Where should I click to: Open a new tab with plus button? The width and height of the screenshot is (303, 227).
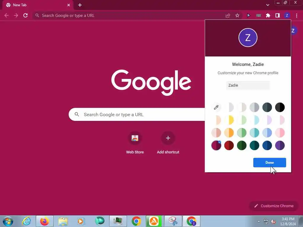[80, 5]
